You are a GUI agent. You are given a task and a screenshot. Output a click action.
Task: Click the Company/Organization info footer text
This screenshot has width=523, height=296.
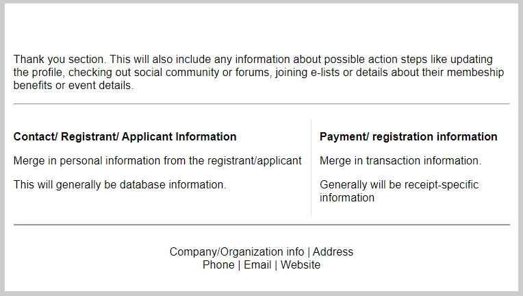pyautogui.click(x=237, y=252)
